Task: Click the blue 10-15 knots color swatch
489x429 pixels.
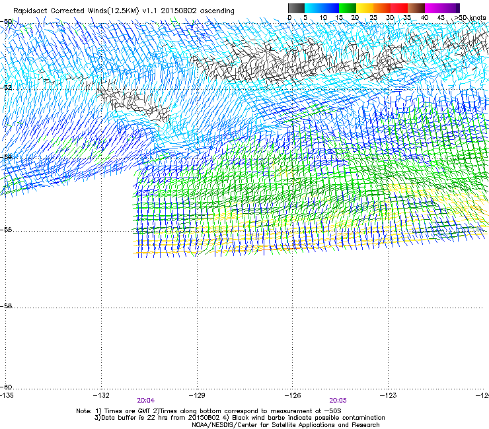Action: coord(330,8)
